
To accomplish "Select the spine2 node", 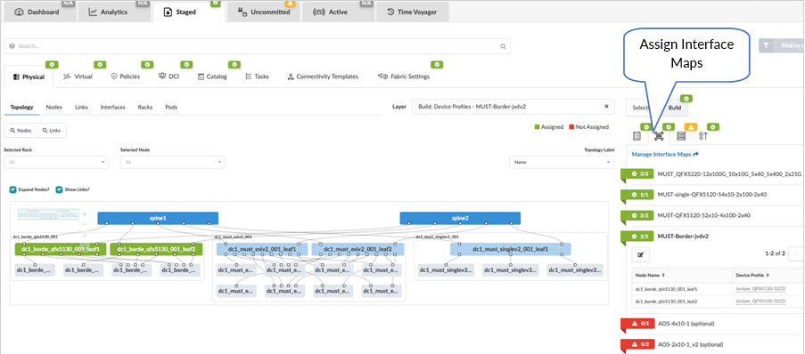I will point(460,218).
